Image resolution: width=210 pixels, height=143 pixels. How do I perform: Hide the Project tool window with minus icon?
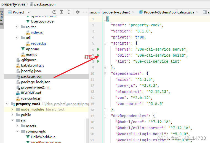[85, 12]
